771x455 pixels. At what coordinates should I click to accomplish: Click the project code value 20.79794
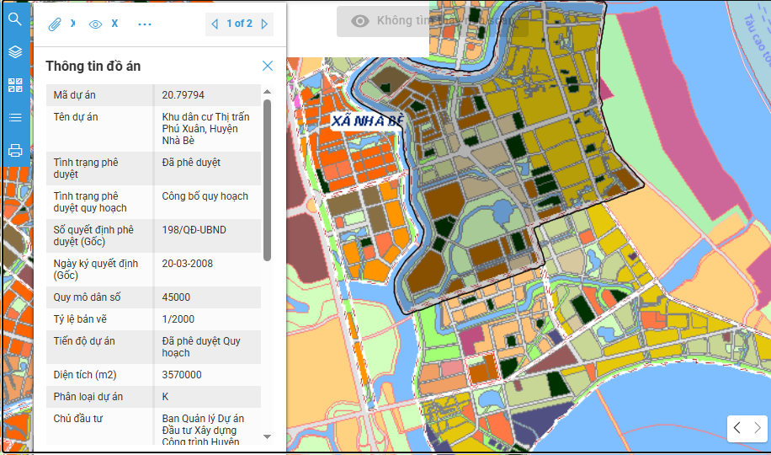point(183,95)
